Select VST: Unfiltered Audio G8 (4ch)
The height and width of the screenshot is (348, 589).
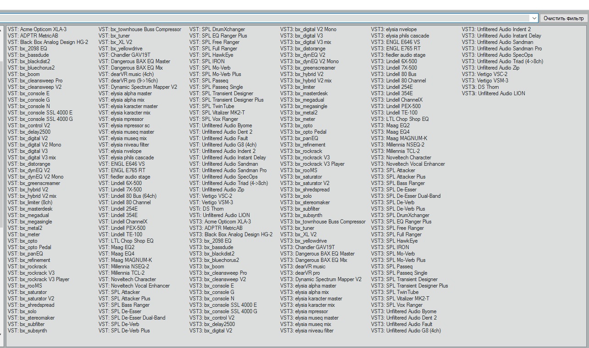[223, 145]
